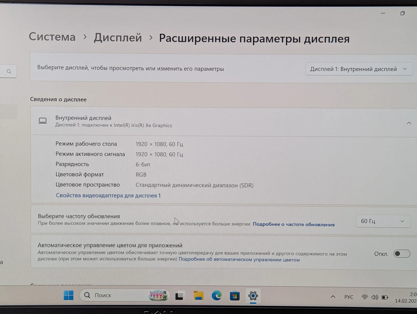Open the display selection dropdown
The width and height of the screenshot is (417, 314).
pyautogui.click(x=359, y=69)
